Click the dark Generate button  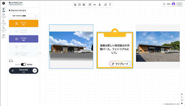click(x=24, y=71)
